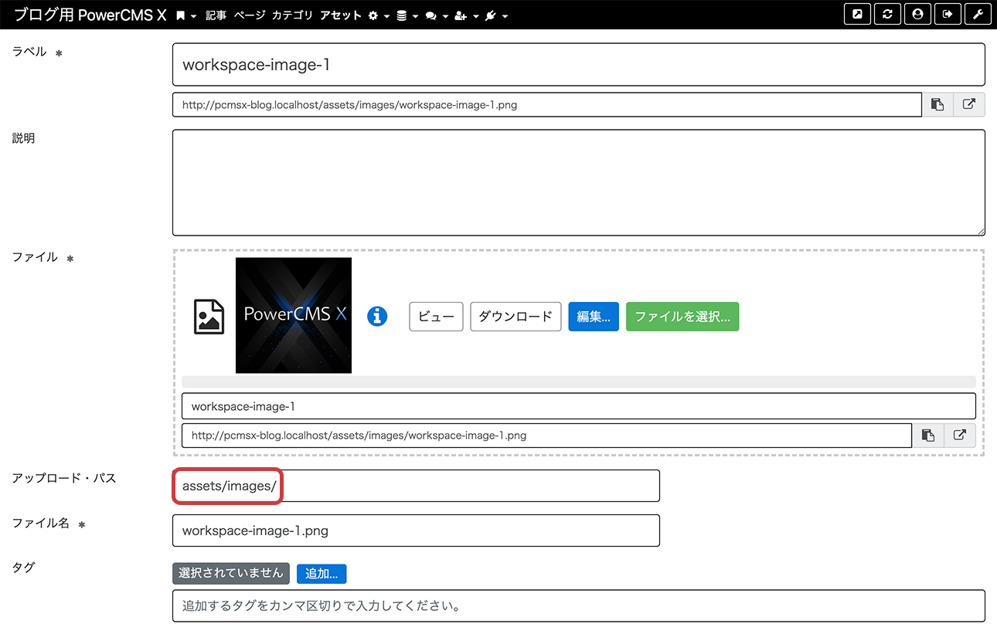This screenshot has width=997, height=634.
Task: Copy the file URL with the clipboard icon
Action: (928, 436)
